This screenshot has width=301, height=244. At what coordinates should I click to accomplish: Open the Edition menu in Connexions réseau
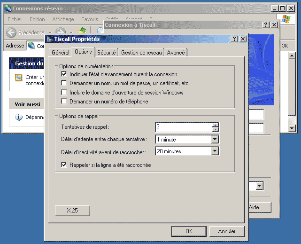(37, 19)
